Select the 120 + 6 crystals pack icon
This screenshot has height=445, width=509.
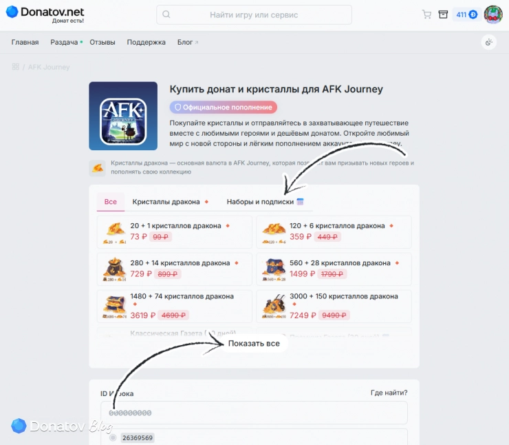point(274,233)
